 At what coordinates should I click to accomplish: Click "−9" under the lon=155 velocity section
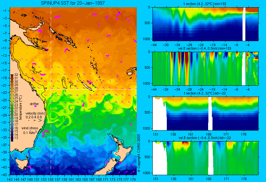[236, 89]
